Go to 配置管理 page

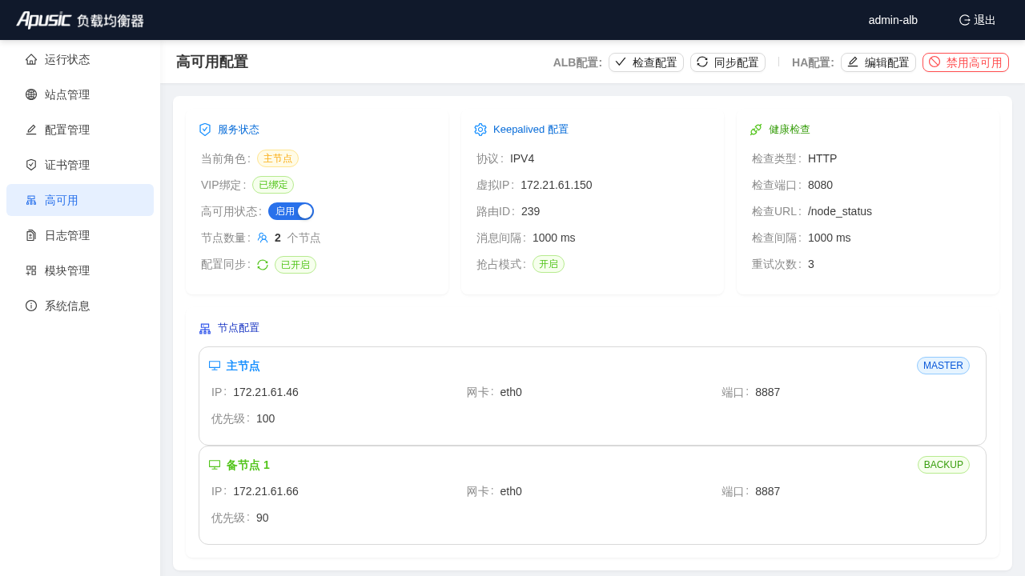80,130
